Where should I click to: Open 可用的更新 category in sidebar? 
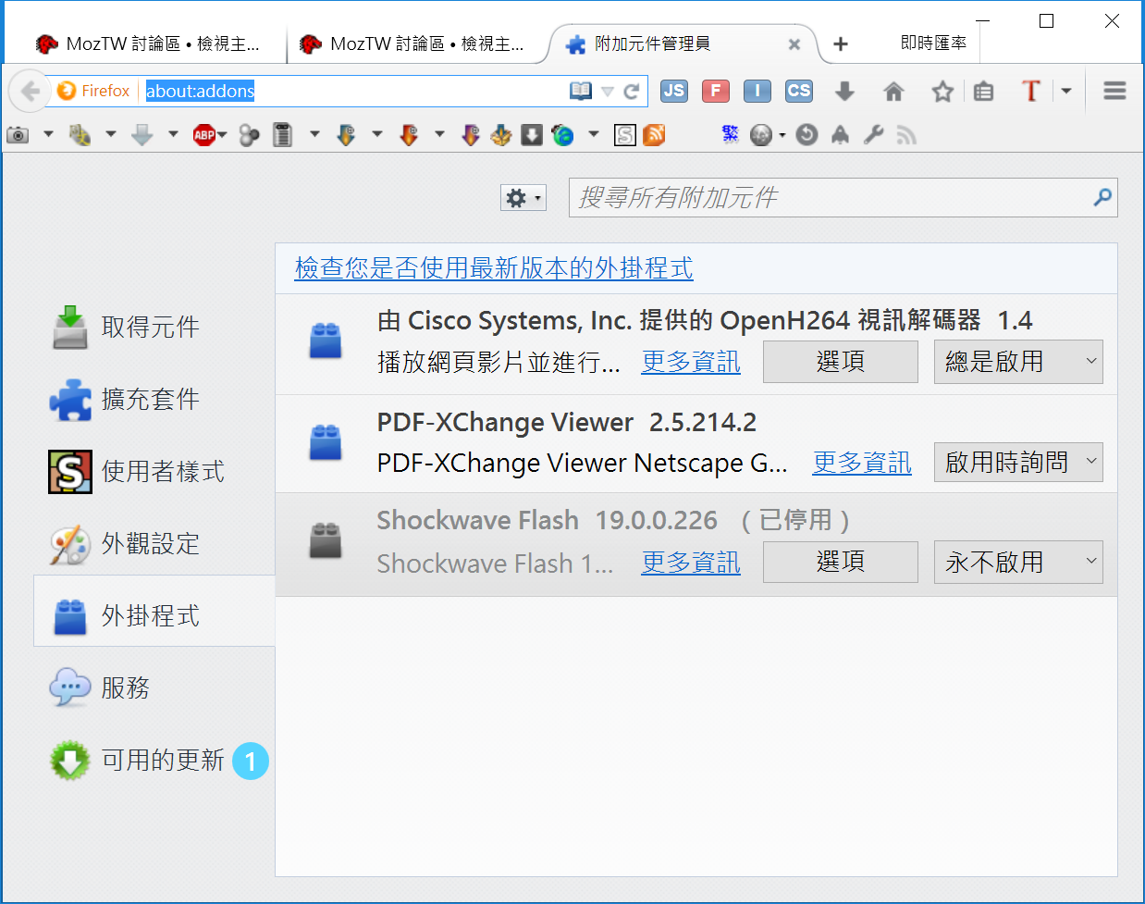tap(154, 761)
